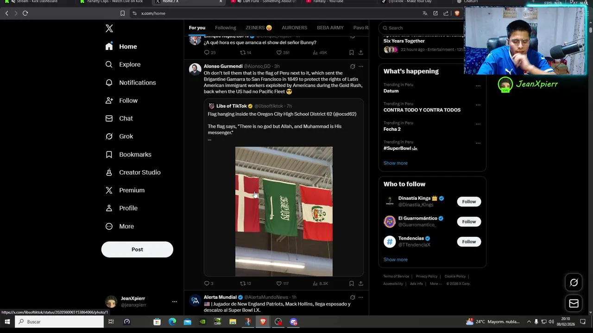The image size is (593, 333).
Task: Open options for CONTRA TODO Y CONTRA TODOS trend
Action: click(478, 105)
